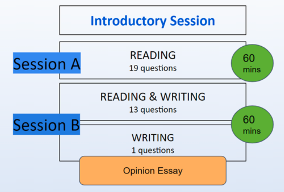Click the "19 questions" text
Image resolution: width=284 pixels, height=192 pixels.
tap(153, 68)
